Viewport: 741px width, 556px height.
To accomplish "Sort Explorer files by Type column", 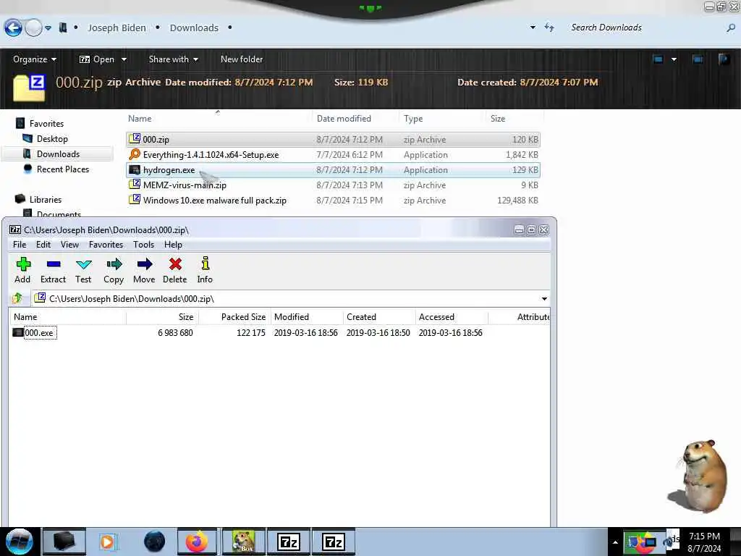I will click(x=442, y=119).
